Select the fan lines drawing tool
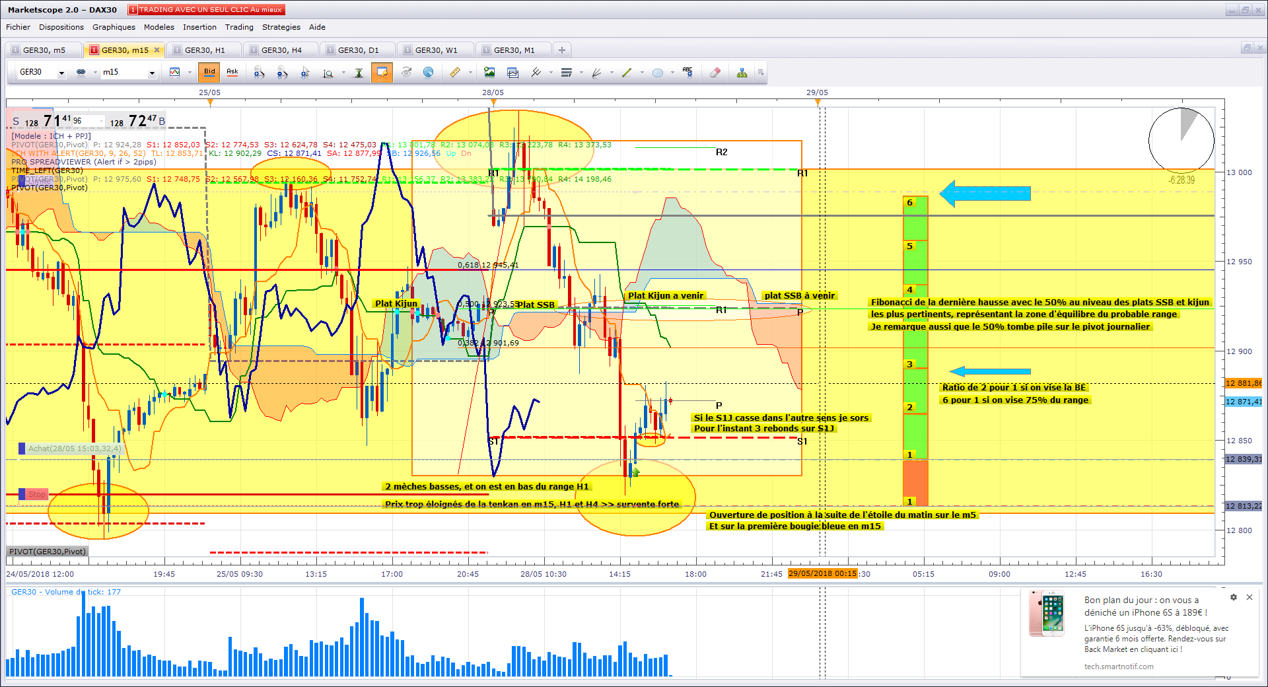 [x=596, y=73]
